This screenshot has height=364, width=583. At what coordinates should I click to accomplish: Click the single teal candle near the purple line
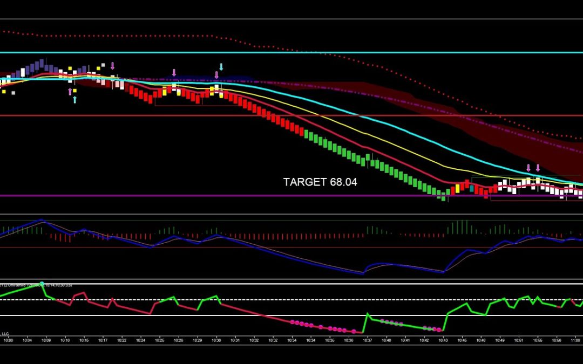click(x=472, y=189)
